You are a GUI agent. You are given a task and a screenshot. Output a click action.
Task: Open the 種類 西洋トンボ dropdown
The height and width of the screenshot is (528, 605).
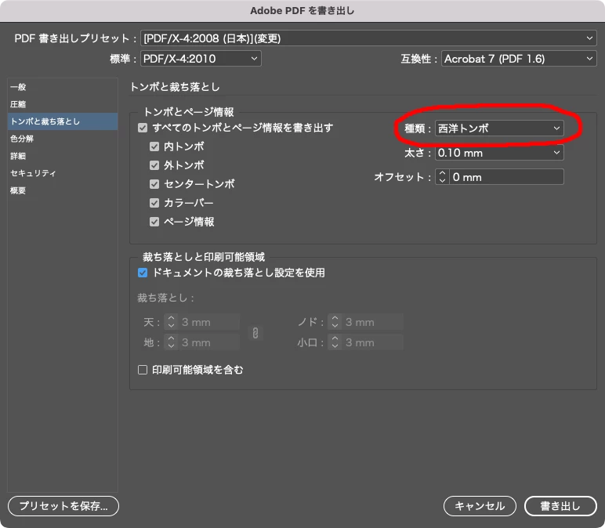click(499, 128)
